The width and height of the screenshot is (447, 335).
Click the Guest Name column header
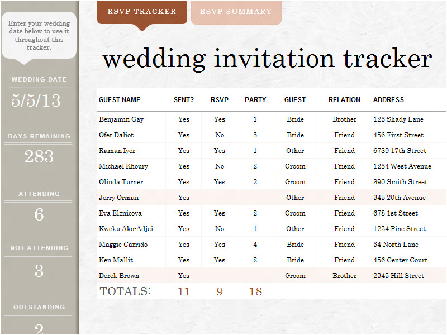coord(120,100)
